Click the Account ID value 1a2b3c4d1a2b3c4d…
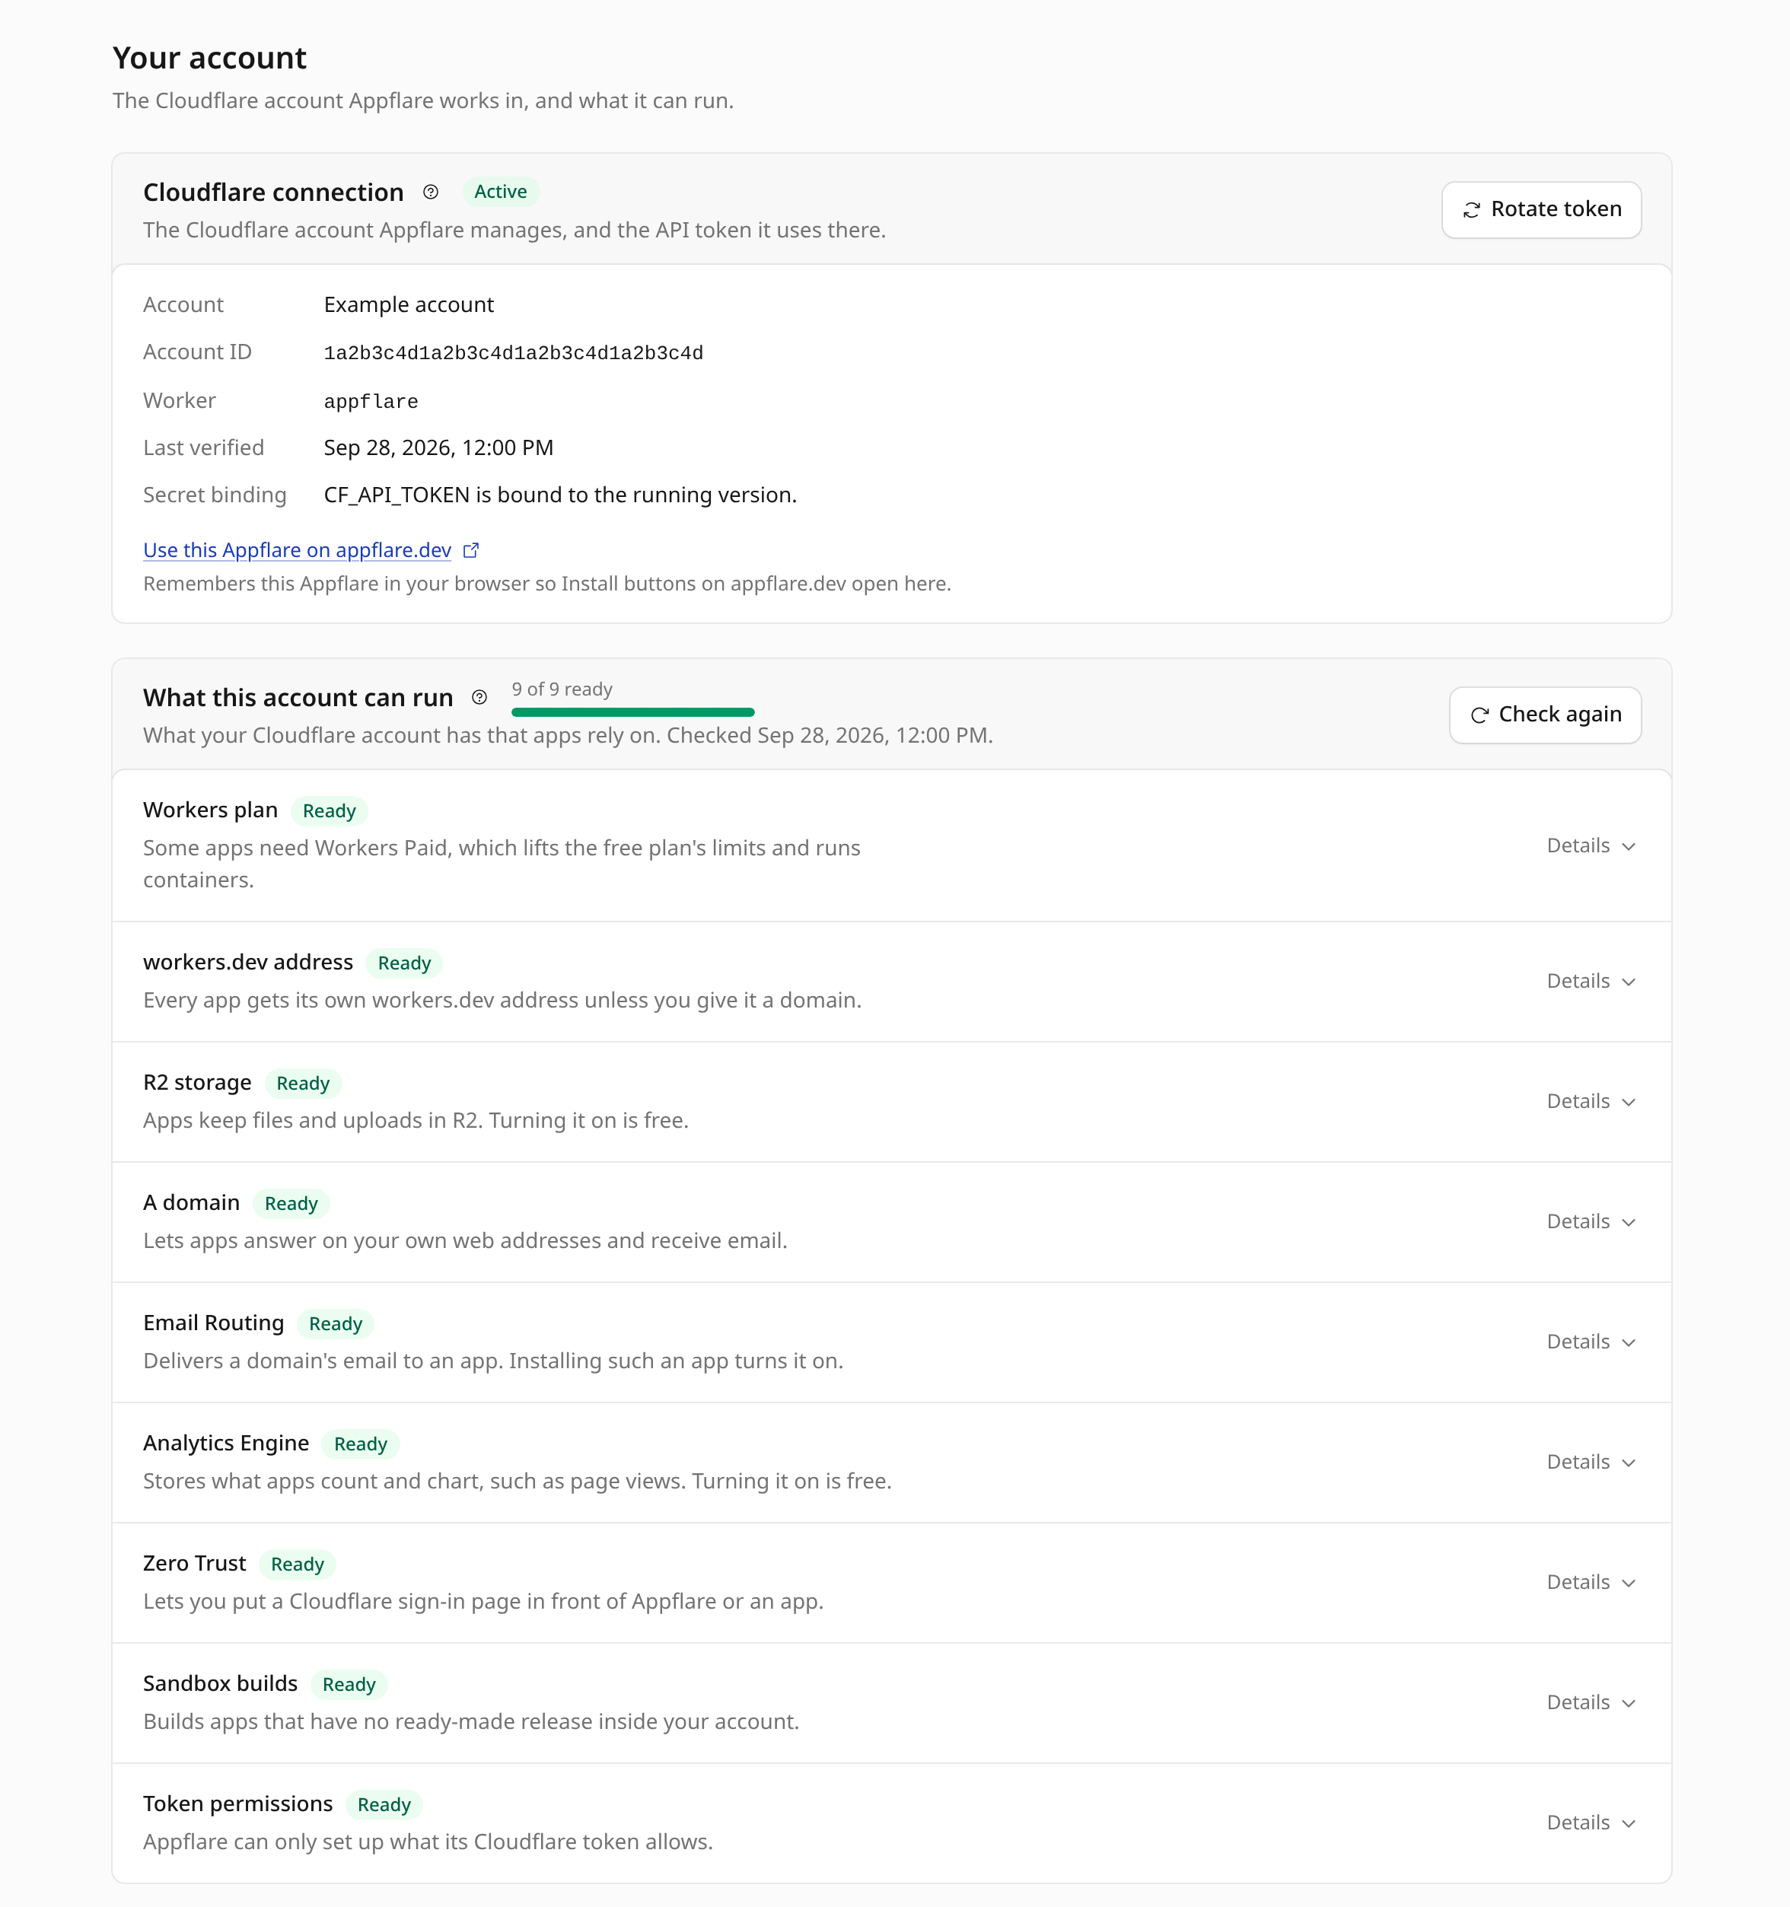The image size is (1790, 1907). pos(513,353)
